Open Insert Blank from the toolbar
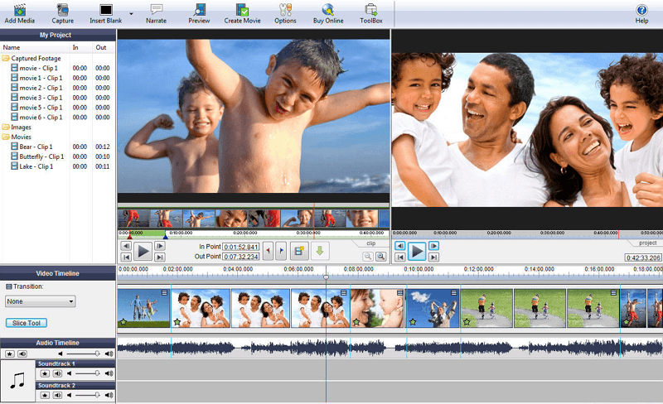663x404 pixels. point(105,12)
